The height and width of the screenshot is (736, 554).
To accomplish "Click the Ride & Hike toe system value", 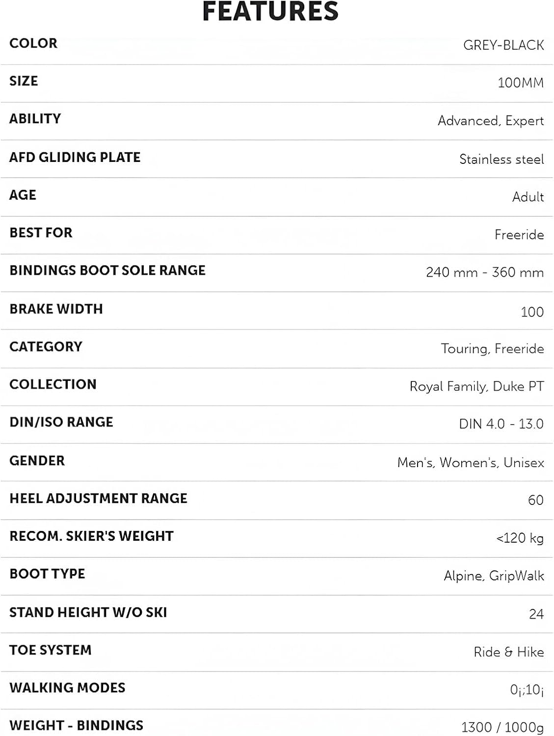I will 508,652.
